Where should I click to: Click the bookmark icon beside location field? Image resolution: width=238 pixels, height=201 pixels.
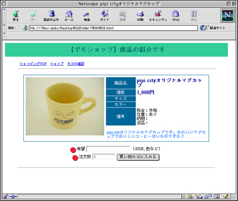(25, 28)
